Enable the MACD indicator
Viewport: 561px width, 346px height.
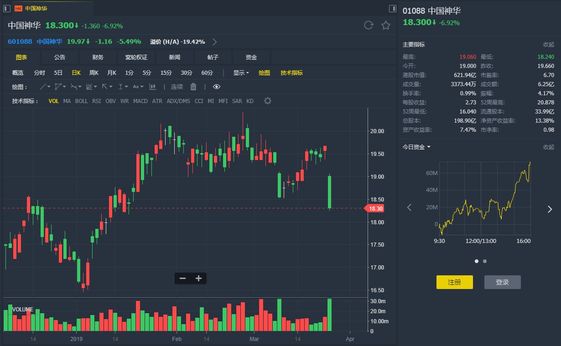(140, 101)
